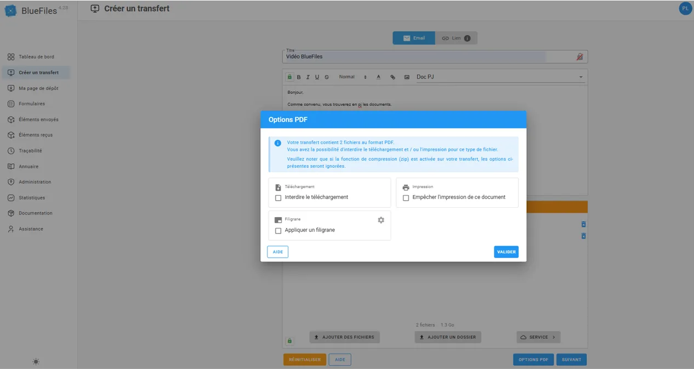Delete the first file with trash icon
694x369 pixels.
583,224
